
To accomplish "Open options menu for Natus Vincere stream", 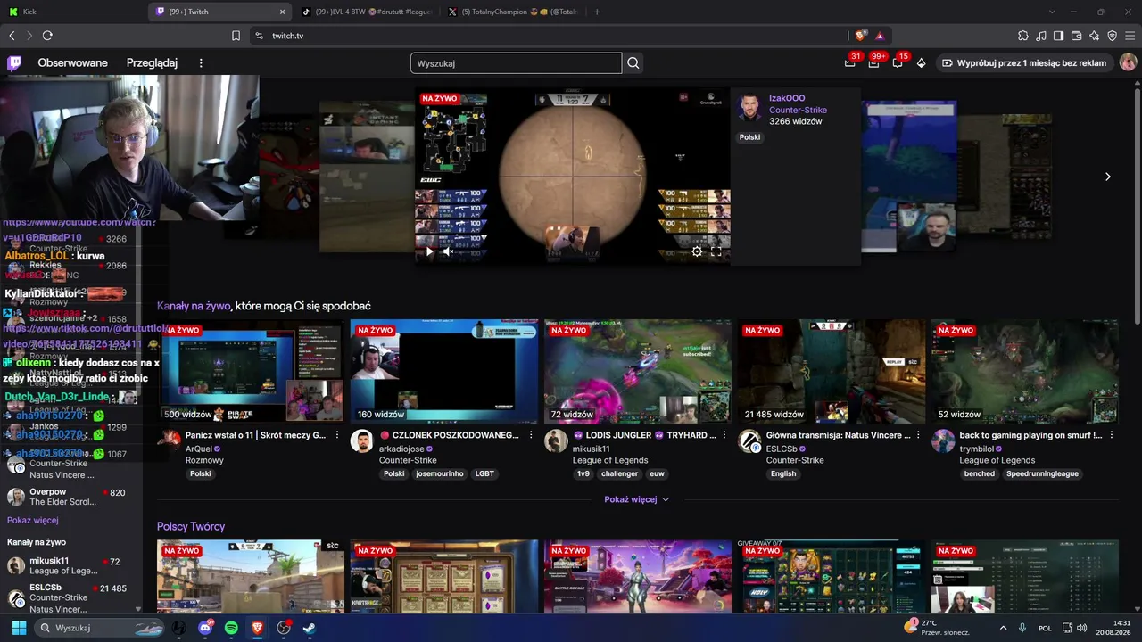I will point(918,435).
